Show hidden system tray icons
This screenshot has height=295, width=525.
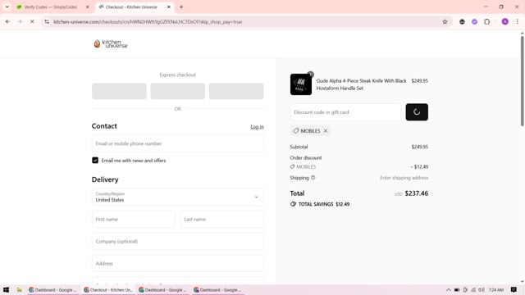click(449, 289)
